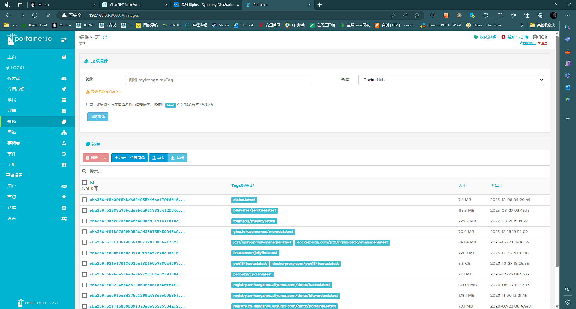This screenshot has width=576, height=309.
Task: Switch to ChatGPT Next Web tab
Action: [x=134, y=5]
